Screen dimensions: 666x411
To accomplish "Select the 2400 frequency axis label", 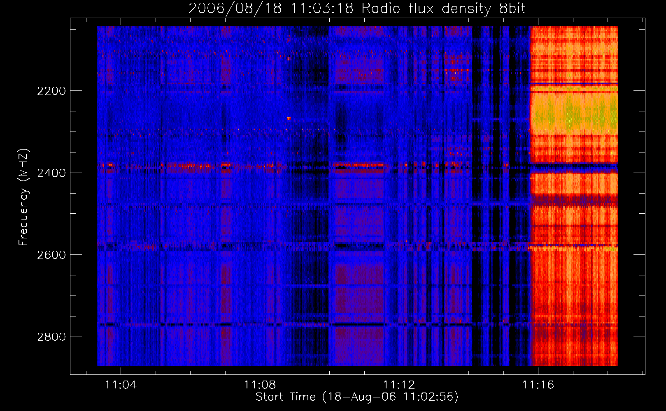I will pyautogui.click(x=51, y=173).
